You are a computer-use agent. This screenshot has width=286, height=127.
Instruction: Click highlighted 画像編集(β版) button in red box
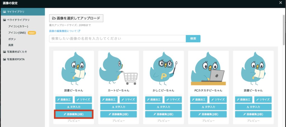click(x=73, y=114)
